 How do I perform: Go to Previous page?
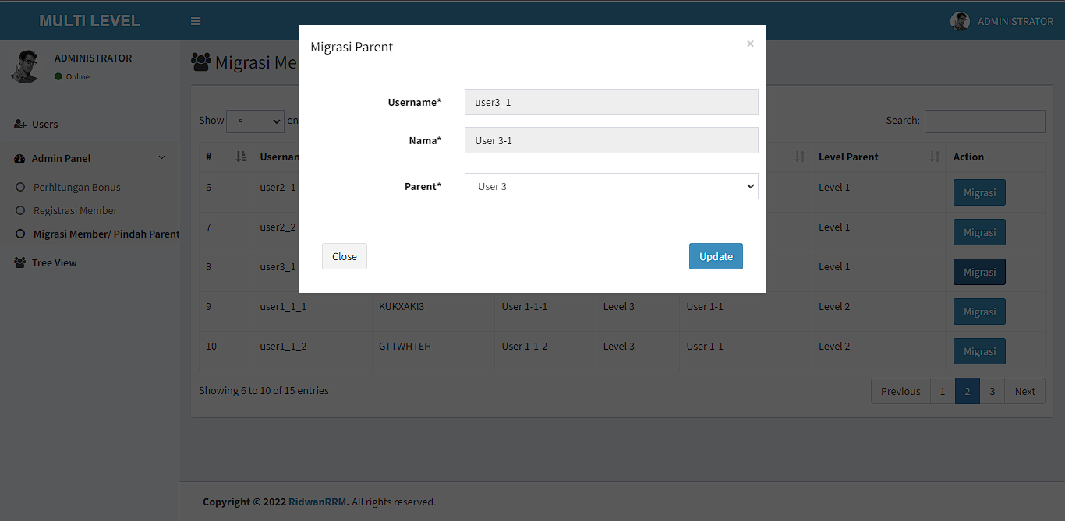(x=900, y=391)
